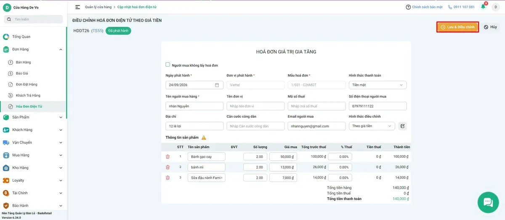The image size is (505, 220).
Task: Click the phone icon beside 0911 107 081
Action: 450,7
